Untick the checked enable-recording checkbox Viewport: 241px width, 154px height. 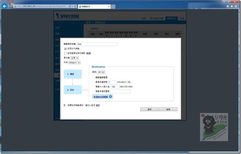coord(65,49)
